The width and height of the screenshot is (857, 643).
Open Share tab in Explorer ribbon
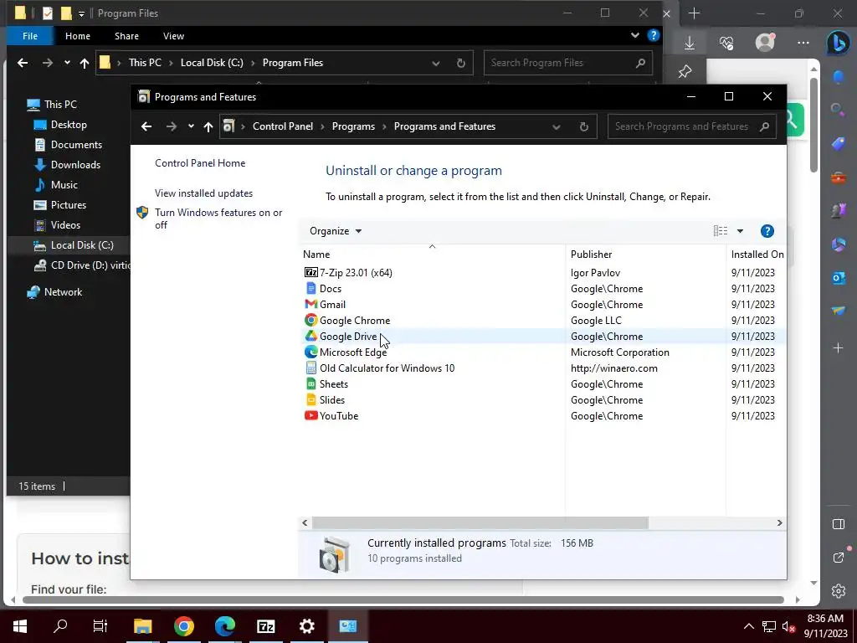(126, 36)
